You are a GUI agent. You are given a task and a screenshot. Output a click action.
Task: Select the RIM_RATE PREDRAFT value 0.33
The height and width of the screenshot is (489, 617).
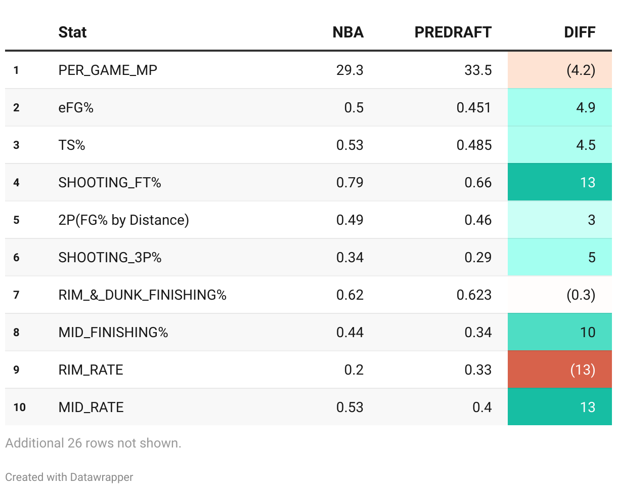tap(478, 370)
